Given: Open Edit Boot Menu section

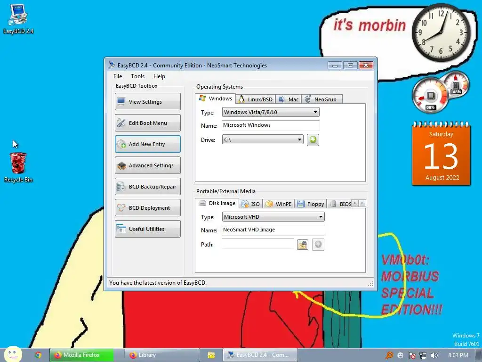Looking at the screenshot, I should click(x=147, y=123).
